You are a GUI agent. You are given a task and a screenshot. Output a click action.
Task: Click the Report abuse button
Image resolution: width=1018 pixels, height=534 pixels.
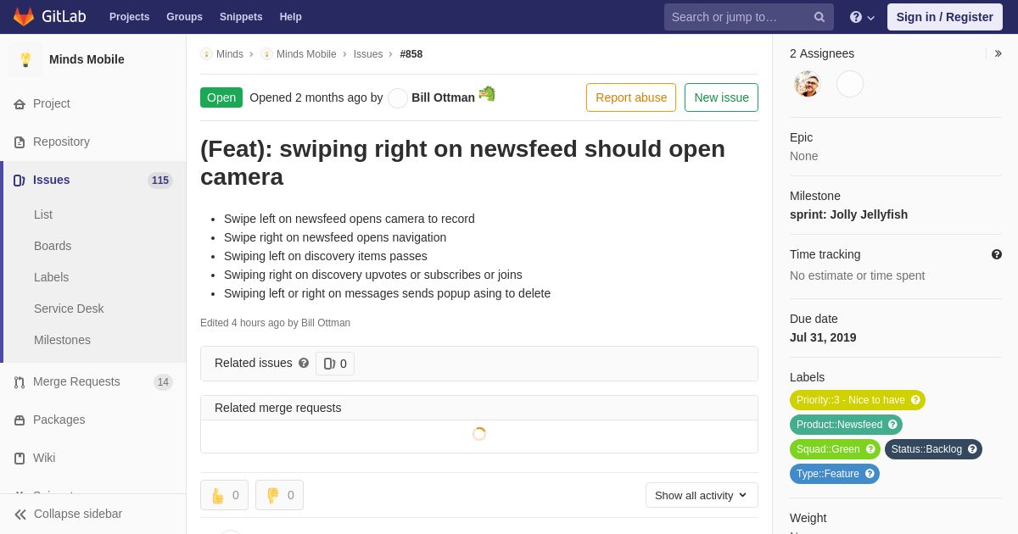(x=631, y=97)
